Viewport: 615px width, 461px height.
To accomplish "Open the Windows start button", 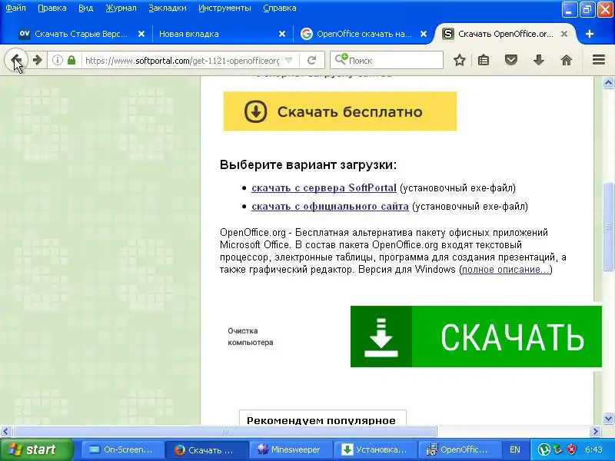I will 36,449.
